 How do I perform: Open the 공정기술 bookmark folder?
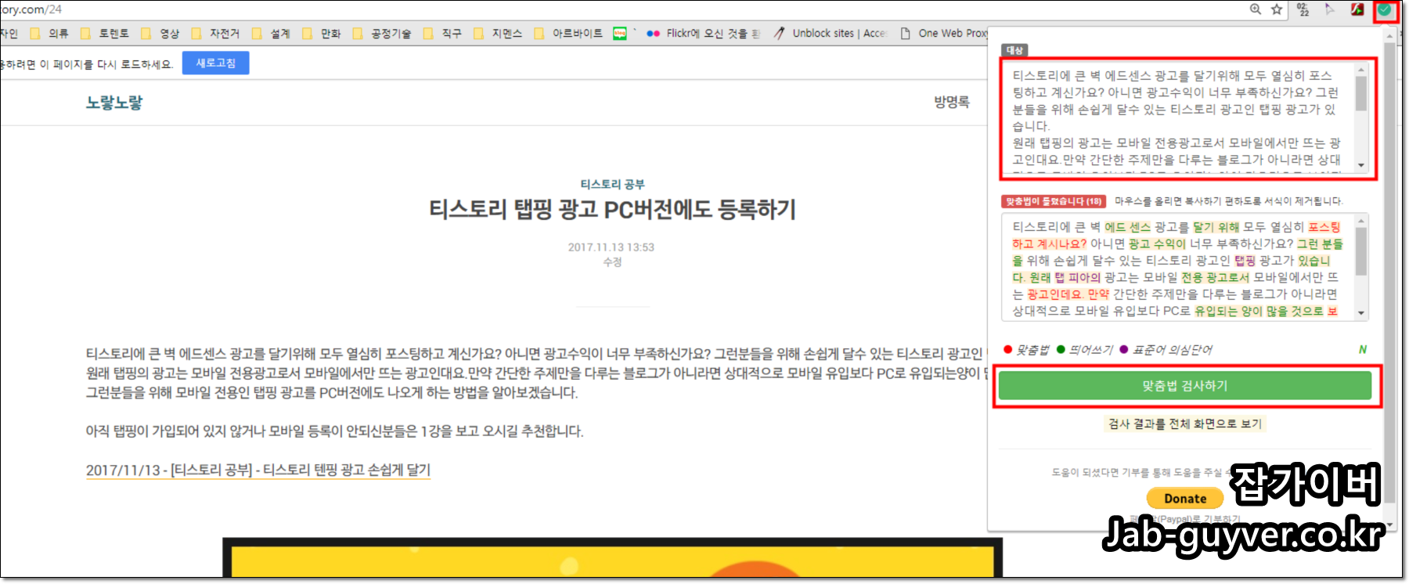[382, 33]
